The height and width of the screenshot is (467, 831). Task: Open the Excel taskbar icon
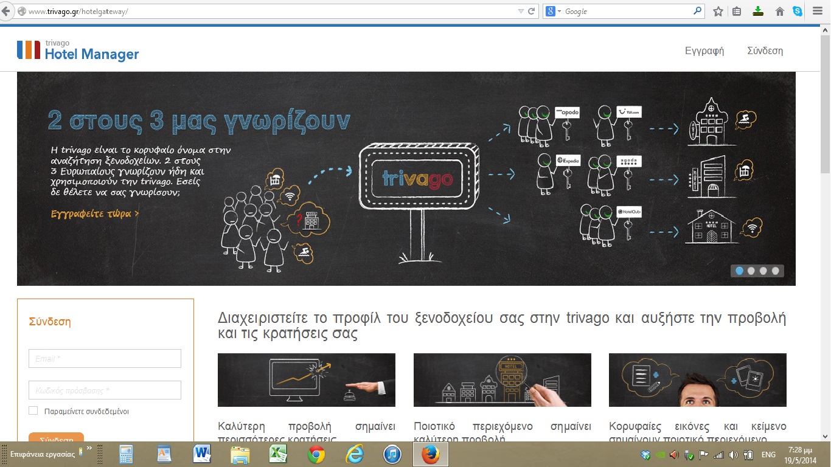point(278,454)
